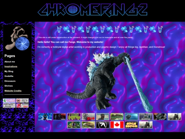185x139 pixels.
Task: Click the 'site is still under construction' note
Action: point(85,37)
